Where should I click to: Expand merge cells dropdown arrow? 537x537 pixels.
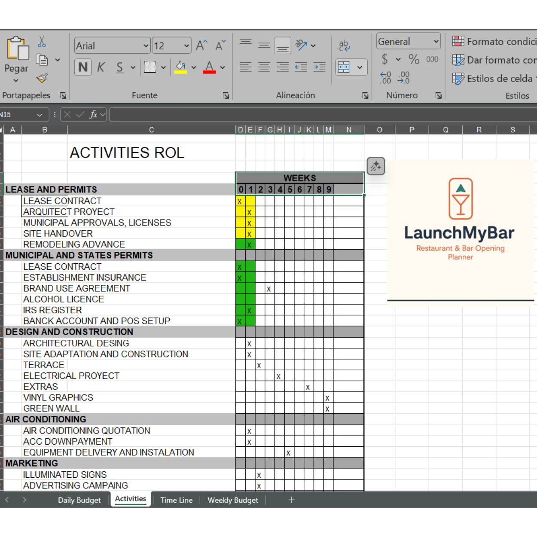(360, 67)
